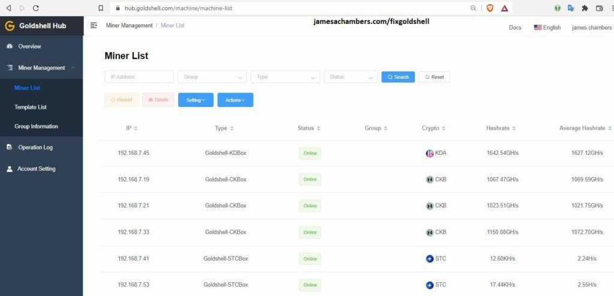Expand the Actions dropdown button

pos(235,100)
